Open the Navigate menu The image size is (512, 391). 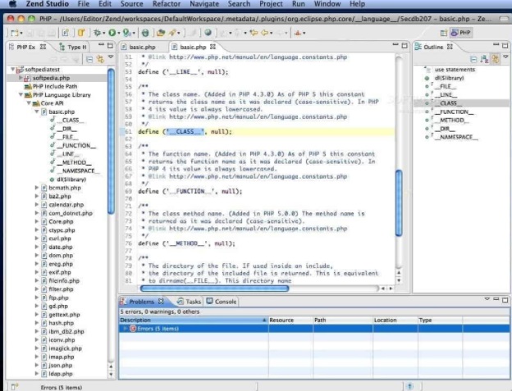point(204,4)
